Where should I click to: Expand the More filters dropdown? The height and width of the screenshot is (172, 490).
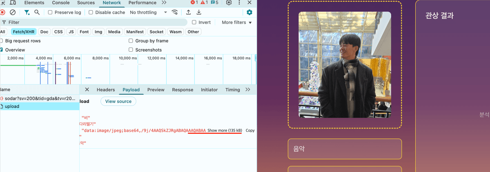(x=236, y=22)
